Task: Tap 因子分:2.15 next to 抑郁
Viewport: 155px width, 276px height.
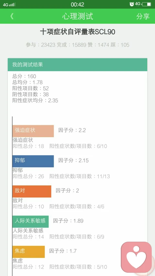Action: (73, 160)
